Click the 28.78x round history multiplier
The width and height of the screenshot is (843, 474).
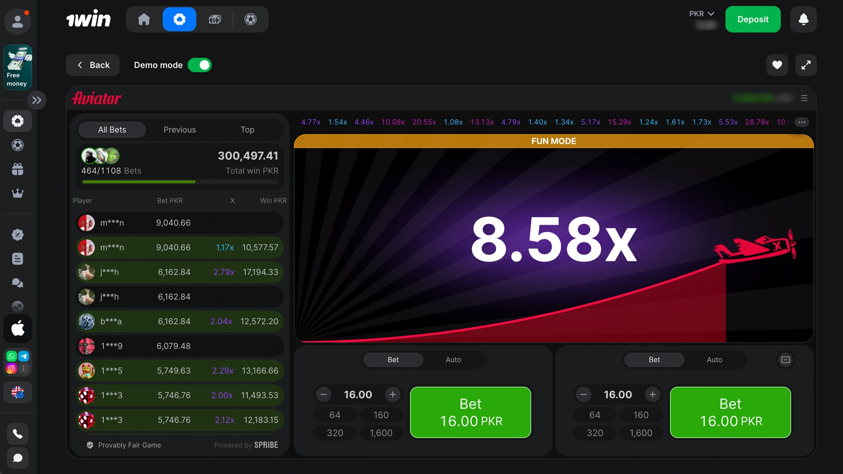pos(757,122)
